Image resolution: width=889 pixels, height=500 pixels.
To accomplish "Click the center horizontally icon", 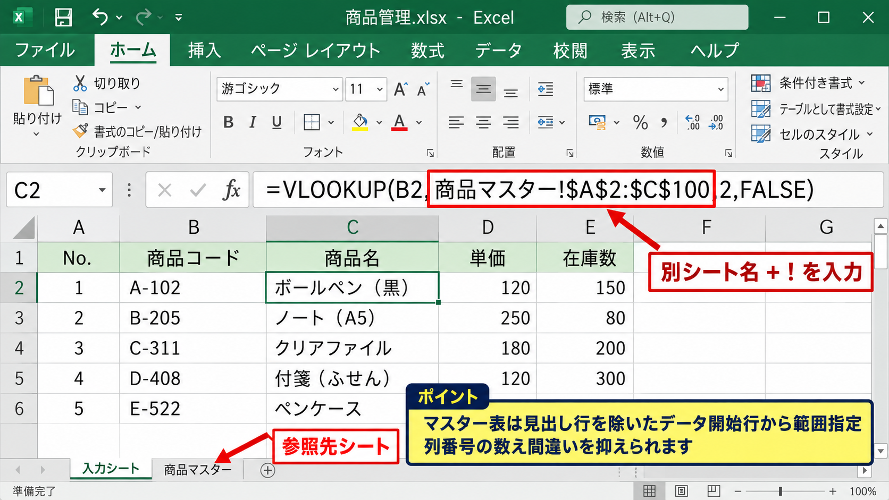I will tap(483, 123).
